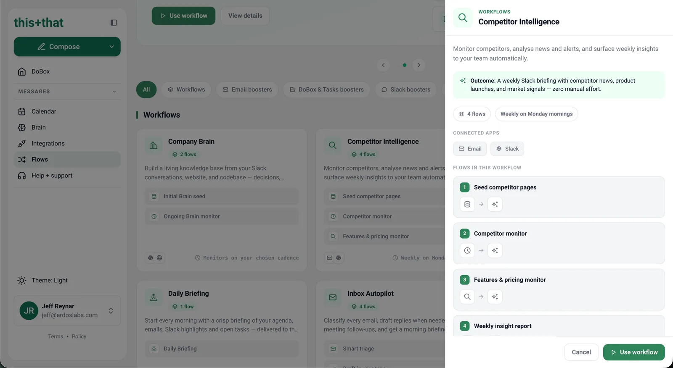The image size is (673, 368).
Task: Expand the Compose dropdown chevron
Action: pos(111,47)
